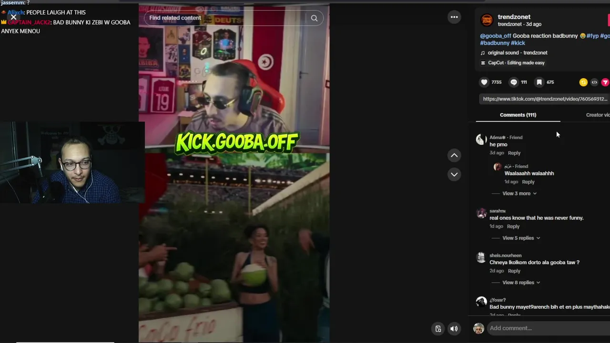Open sheis.nourheen commenter avatar

481,257
